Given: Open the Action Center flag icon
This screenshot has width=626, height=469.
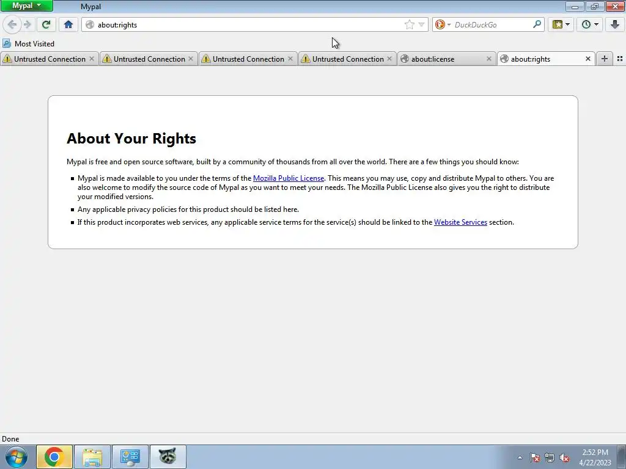Looking at the screenshot, I should pyautogui.click(x=535, y=457).
